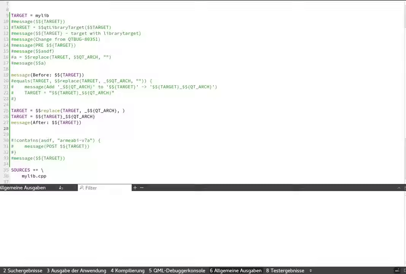Close the output pane using the right-edge icon
Screen dimensions: 406x274
[404, 188]
